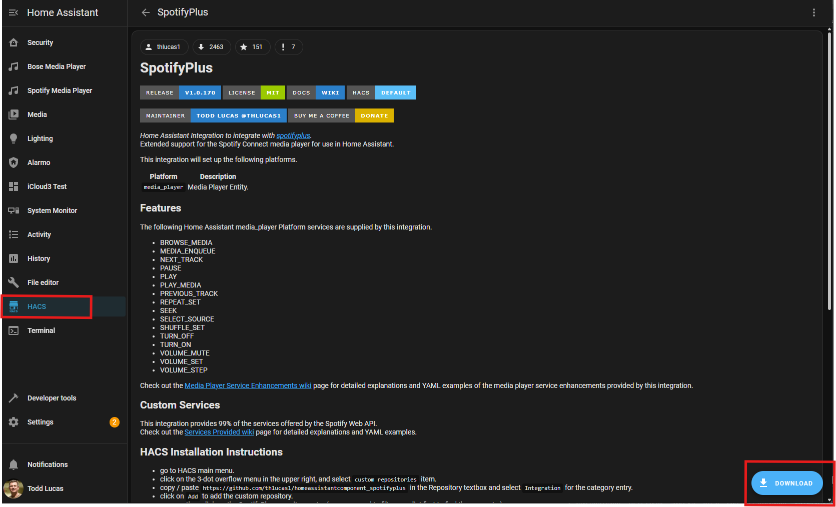Click the Home Assistant title text
This screenshot has width=836, height=507.
click(63, 12)
